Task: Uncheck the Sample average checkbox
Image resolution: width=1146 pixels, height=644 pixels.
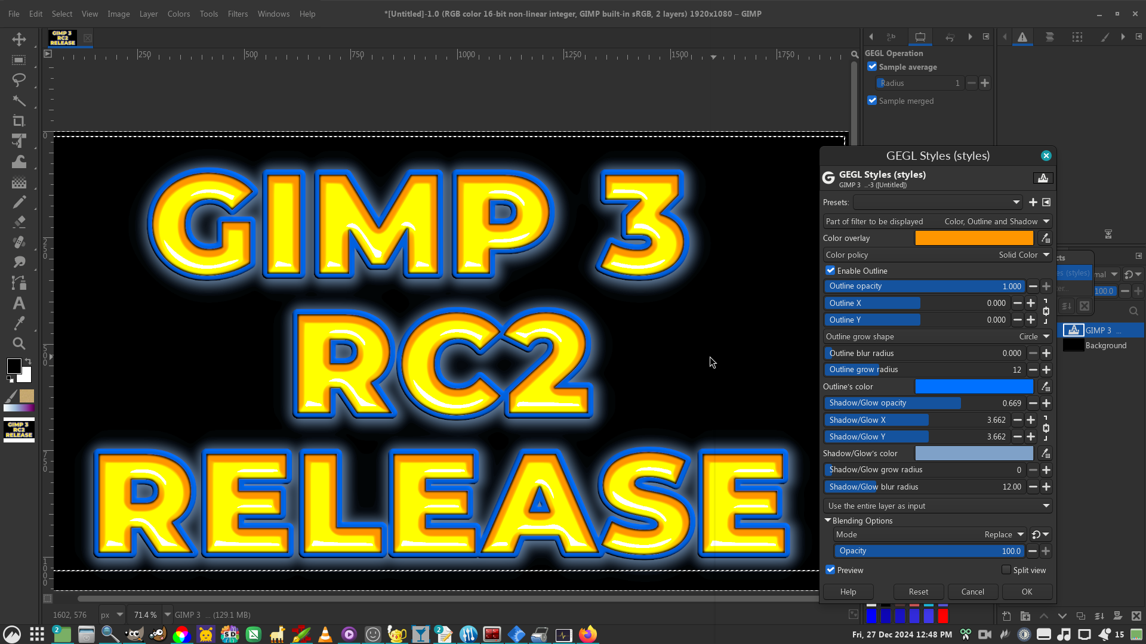Action: click(x=872, y=67)
